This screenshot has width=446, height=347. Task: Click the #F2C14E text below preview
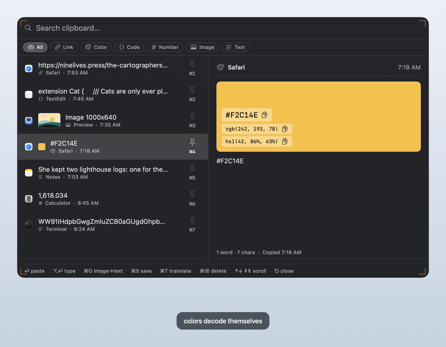tap(230, 161)
